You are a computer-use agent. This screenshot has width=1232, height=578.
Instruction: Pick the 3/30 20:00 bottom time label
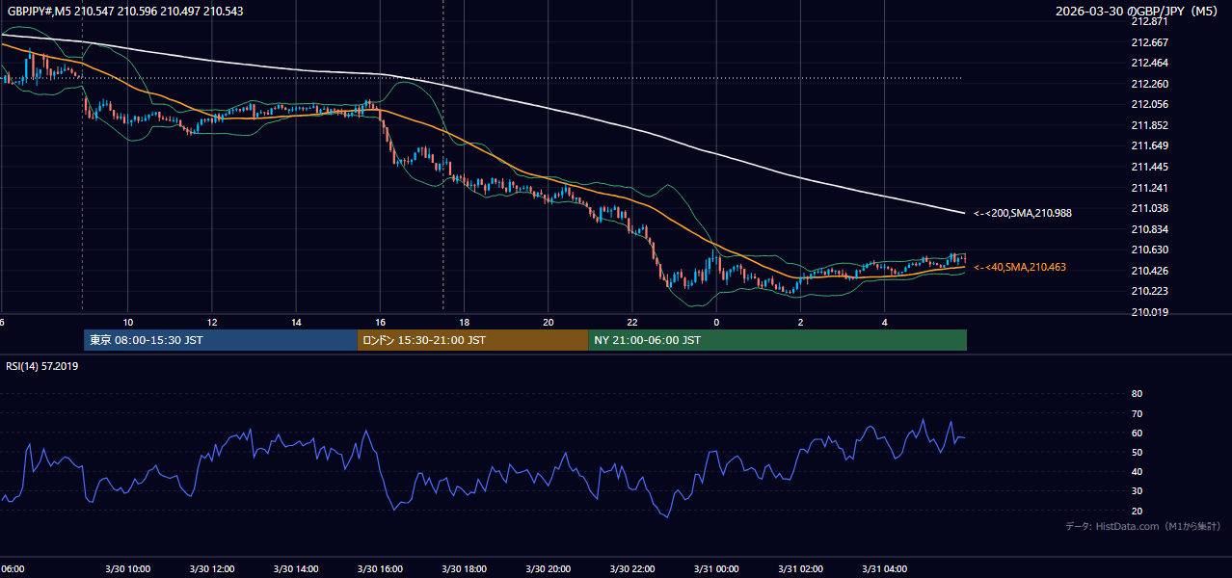click(549, 569)
